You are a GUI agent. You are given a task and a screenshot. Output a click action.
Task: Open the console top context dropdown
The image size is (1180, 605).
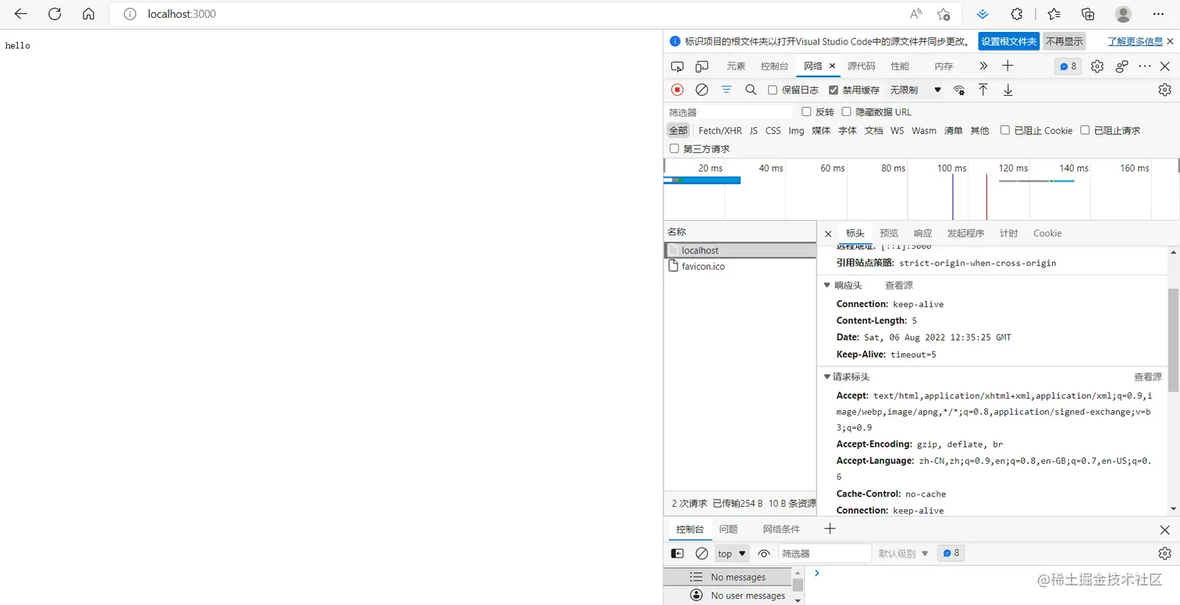click(x=732, y=554)
